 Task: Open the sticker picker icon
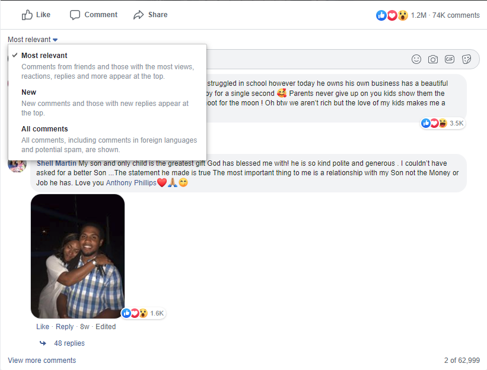(x=466, y=59)
